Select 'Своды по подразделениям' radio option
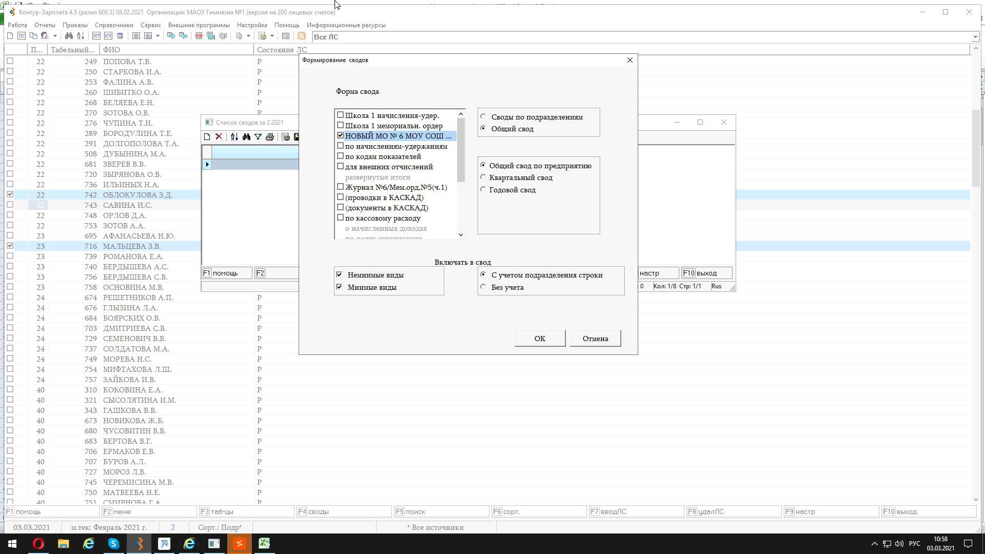This screenshot has height=554, width=985. pyautogui.click(x=483, y=116)
